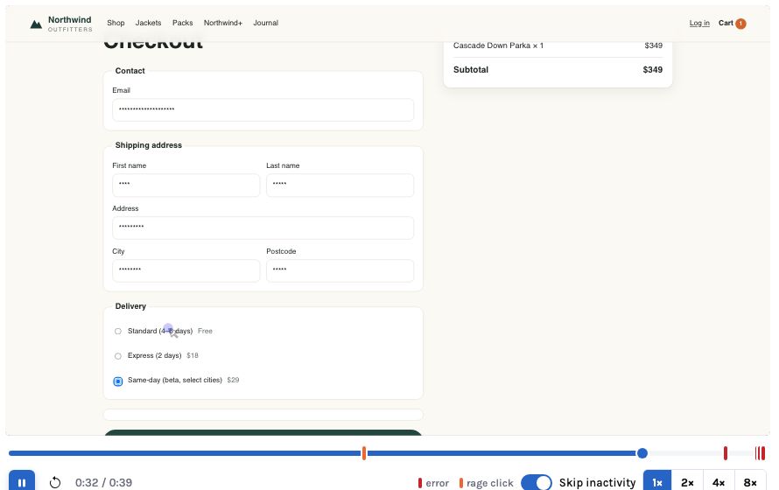The image size is (779, 490).
Task: Click the $18 price next to Express
Action: [x=193, y=355]
